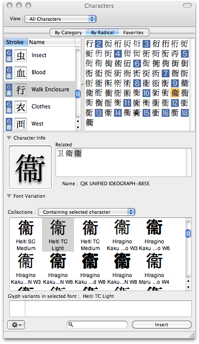The height and width of the screenshot is (344, 199).
Task: Select the Heiti SC Medium font thumbnail
Action: tap(26, 235)
